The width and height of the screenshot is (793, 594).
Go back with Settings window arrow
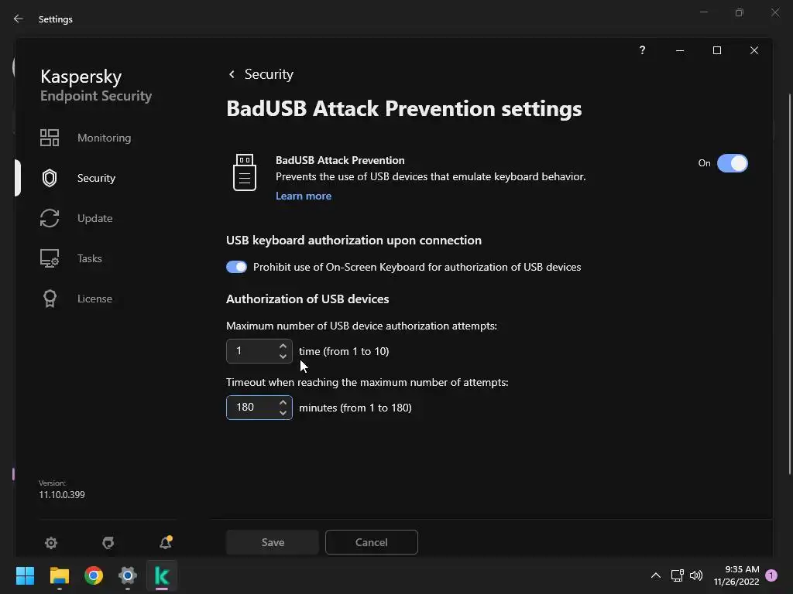(x=19, y=19)
